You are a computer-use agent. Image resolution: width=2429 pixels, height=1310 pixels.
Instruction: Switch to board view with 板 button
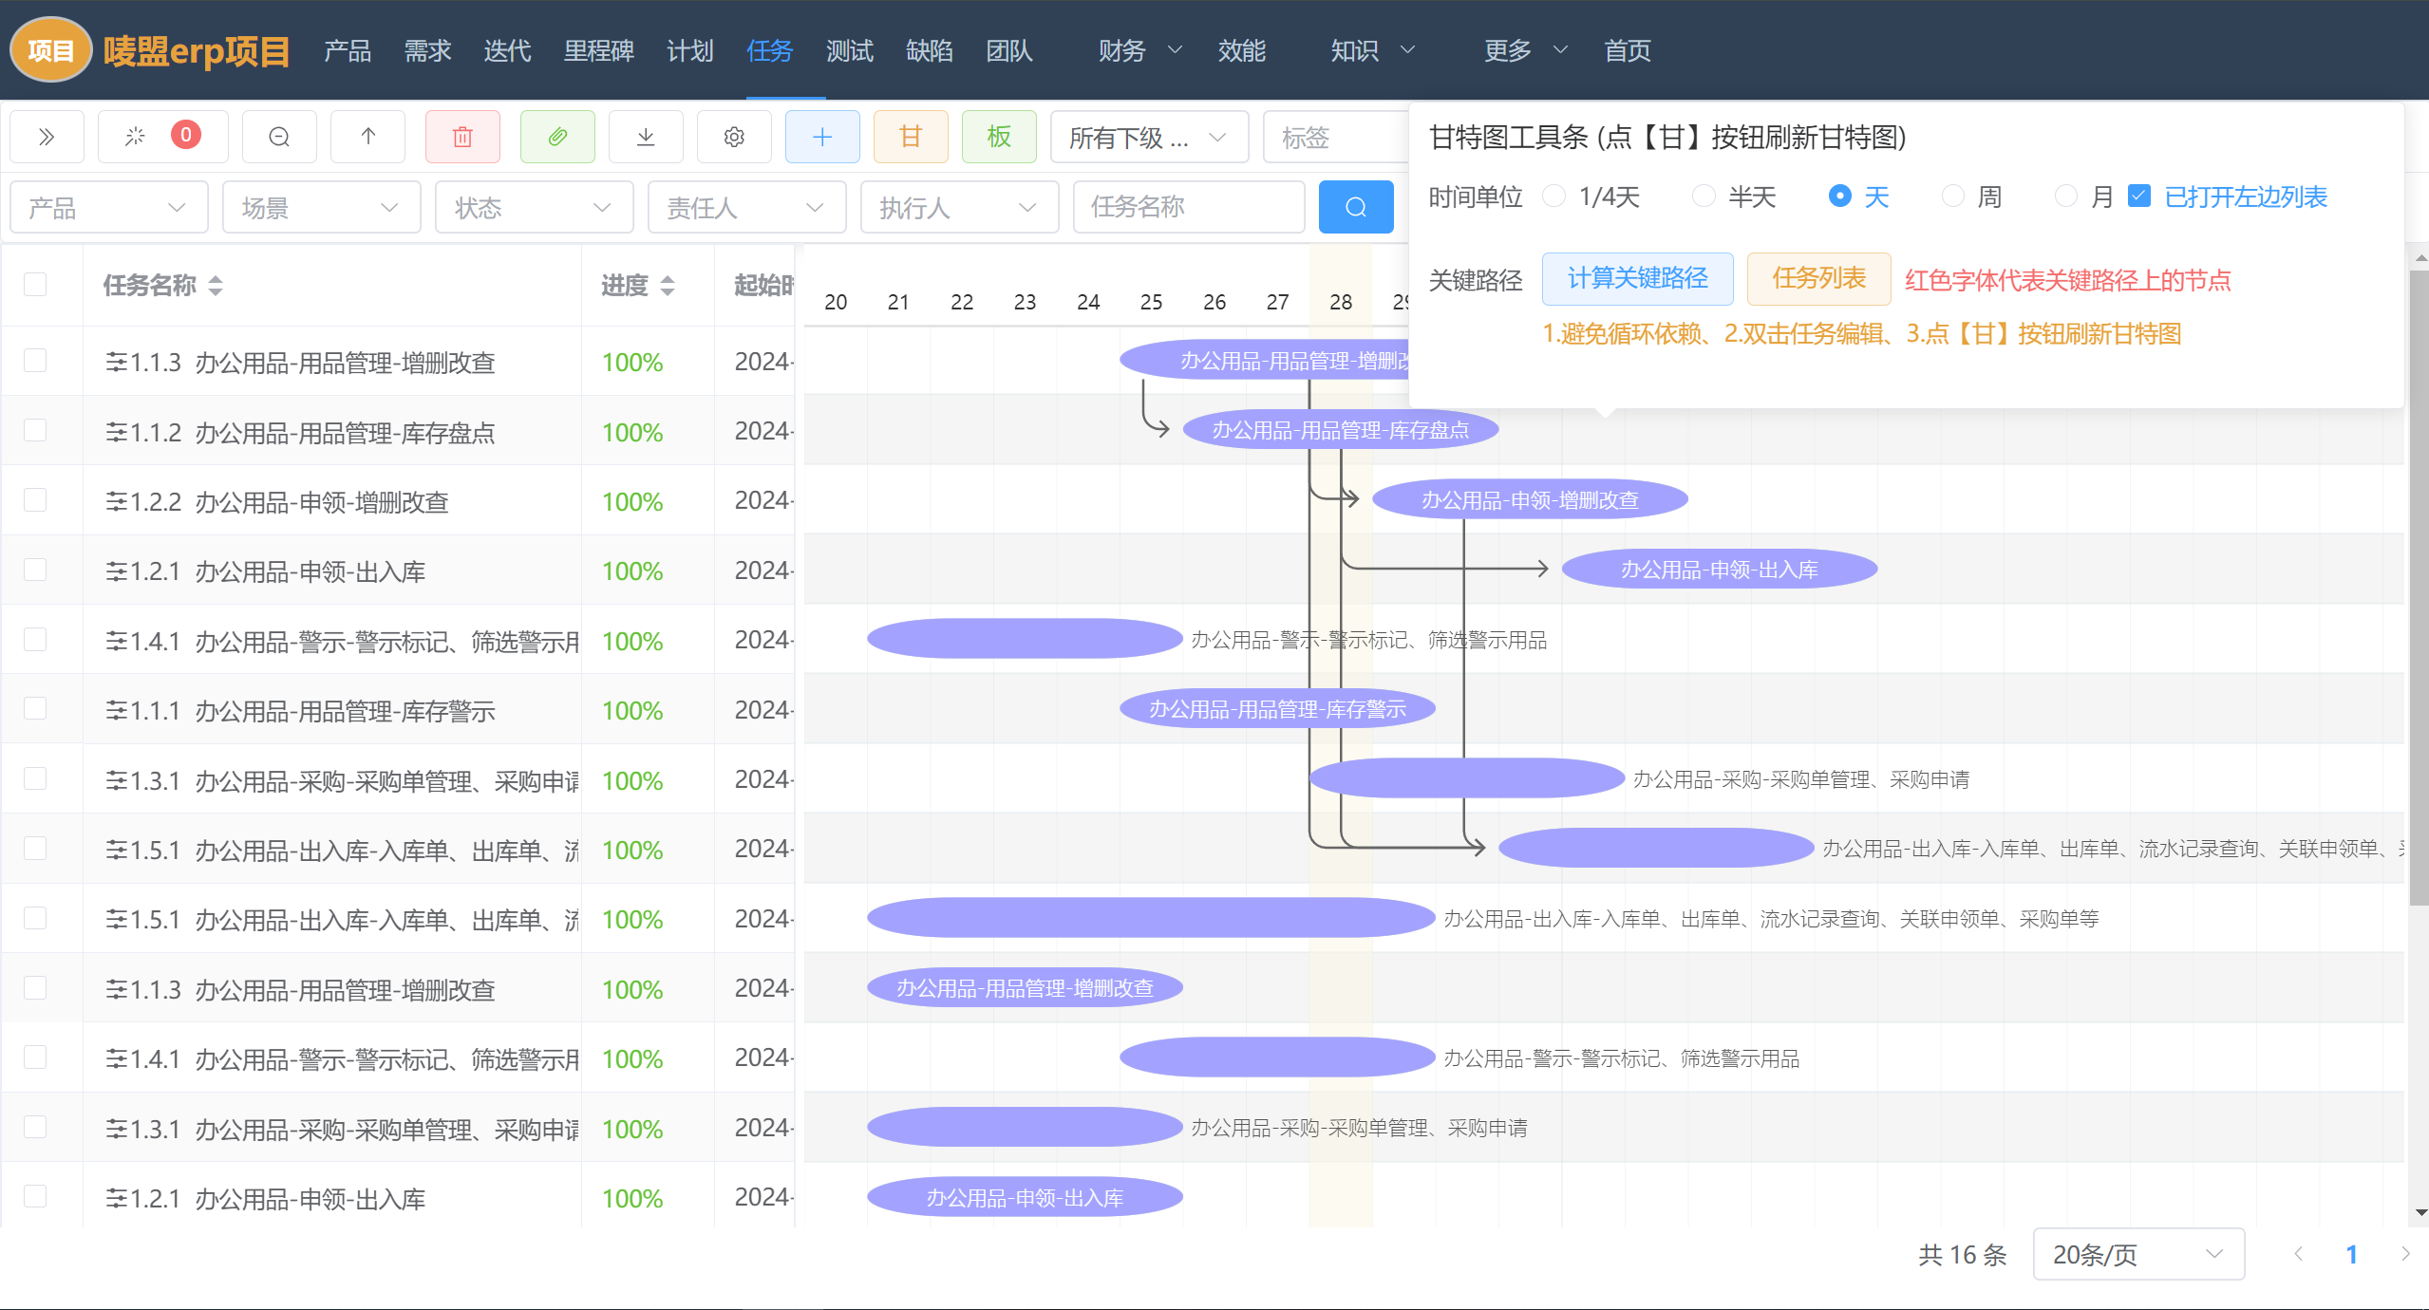[x=997, y=136]
